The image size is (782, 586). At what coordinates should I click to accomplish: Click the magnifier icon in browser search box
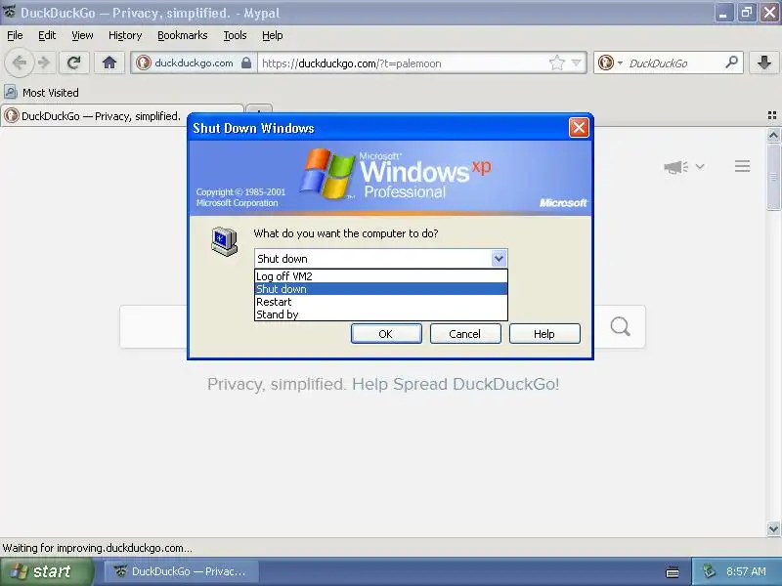(731, 63)
